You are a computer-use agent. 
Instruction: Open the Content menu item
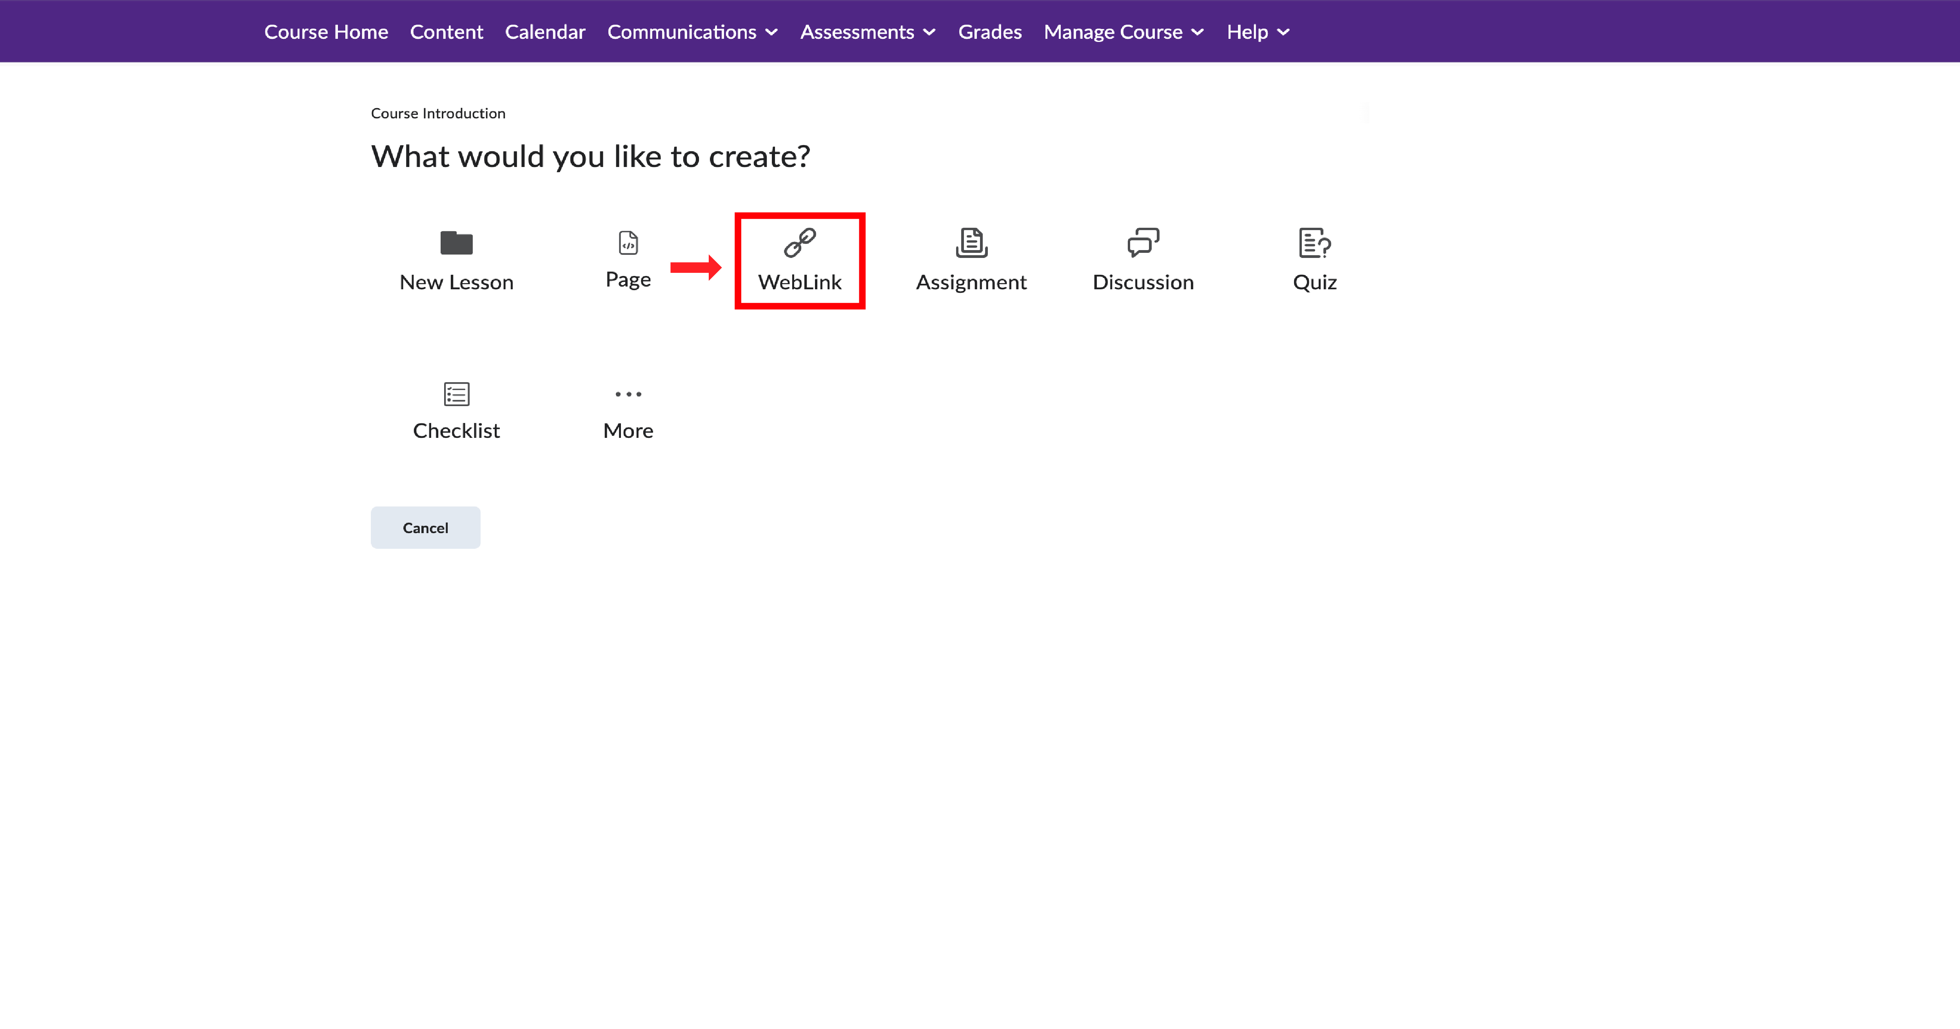[446, 31]
